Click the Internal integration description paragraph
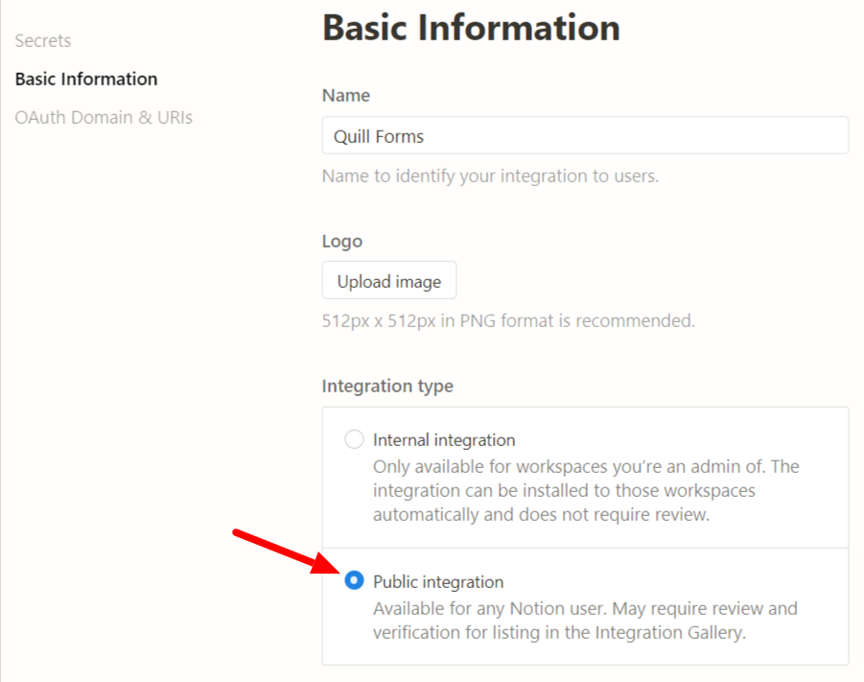The height and width of the screenshot is (682, 864). (x=586, y=491)
